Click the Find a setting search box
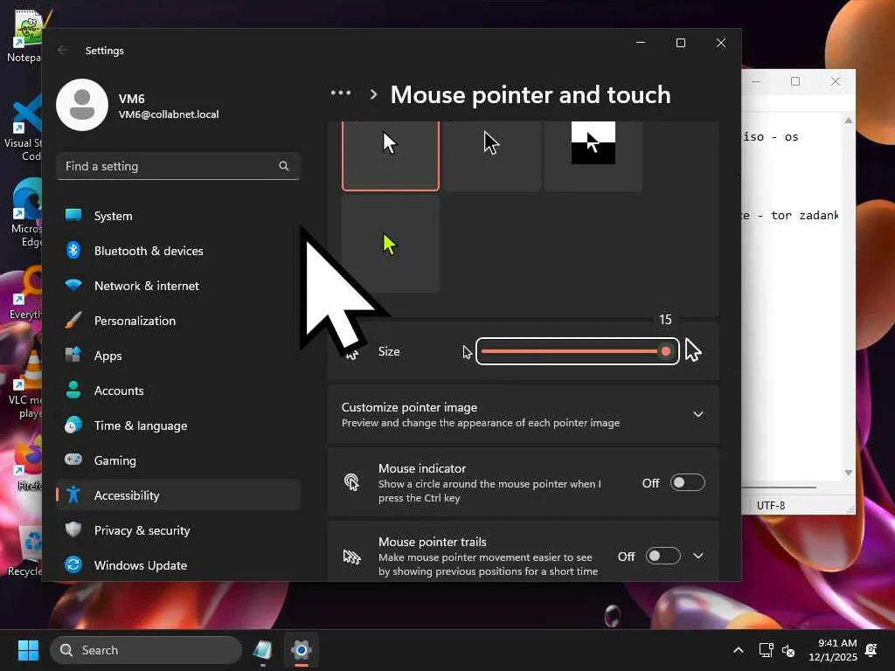The width and height of the screenshot is (895, 671). [x=178, y=166]
